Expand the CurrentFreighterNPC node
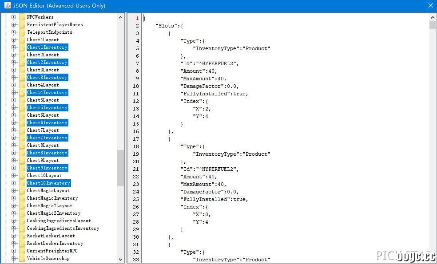The image size is (437, 264). [13, 251]
